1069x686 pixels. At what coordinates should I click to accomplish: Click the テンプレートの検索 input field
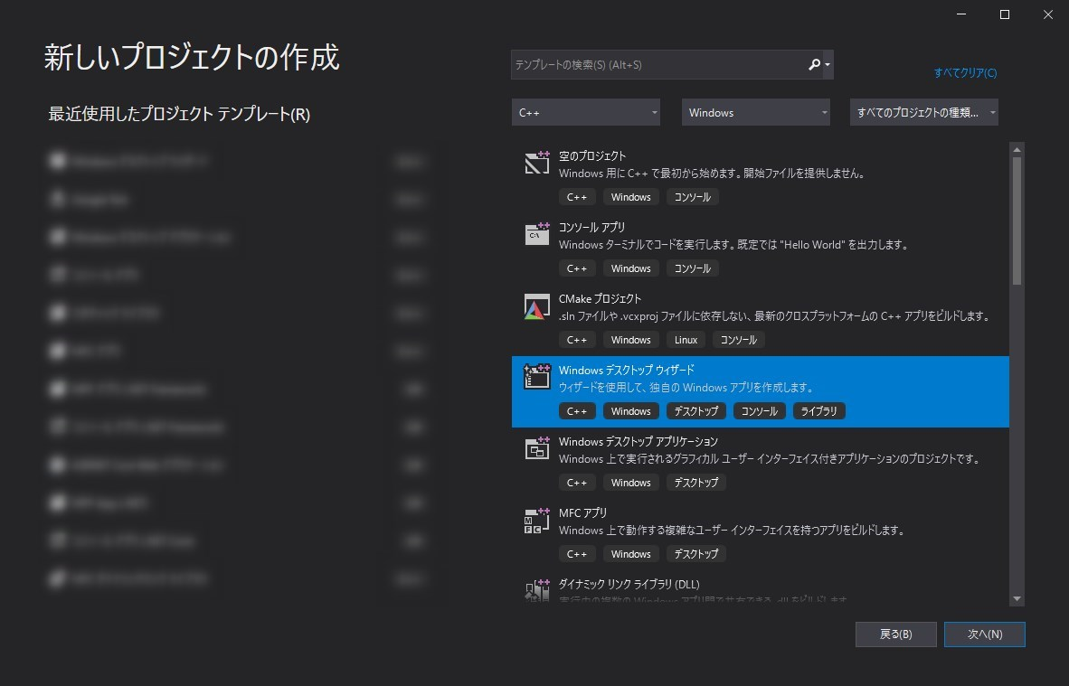click(658, 65)
